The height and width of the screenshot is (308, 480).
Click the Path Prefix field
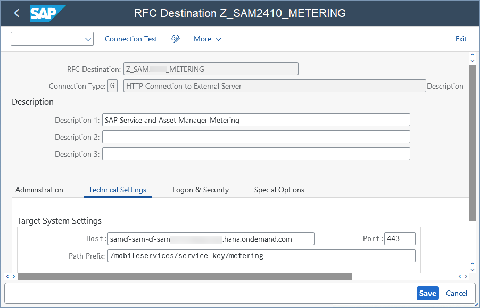pyautogui.click(x=261, y=256)
